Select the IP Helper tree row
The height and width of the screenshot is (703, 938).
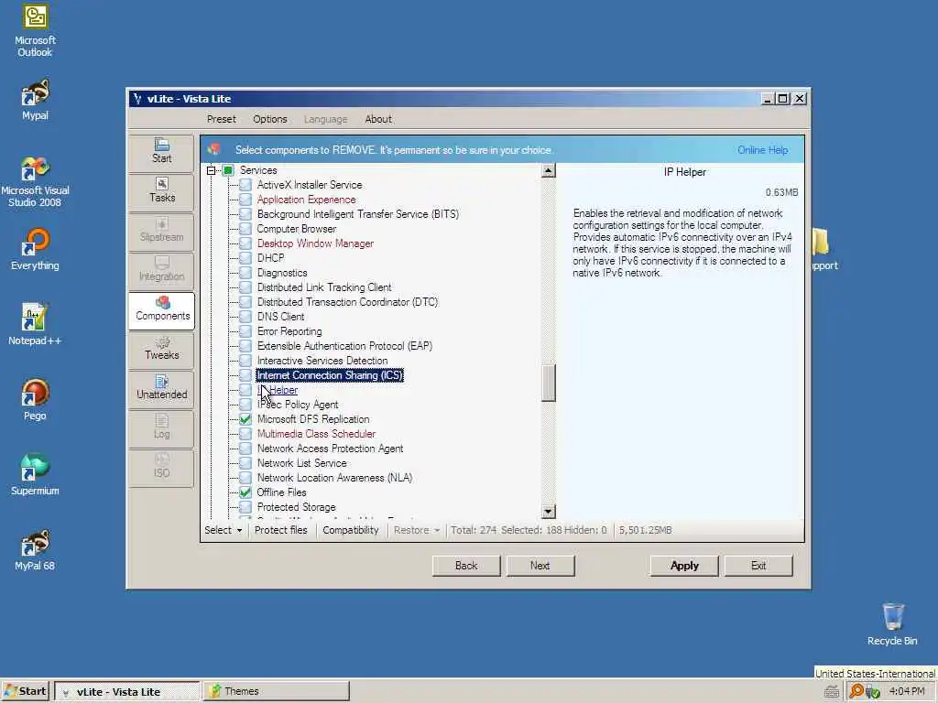(x=278, y=390)
